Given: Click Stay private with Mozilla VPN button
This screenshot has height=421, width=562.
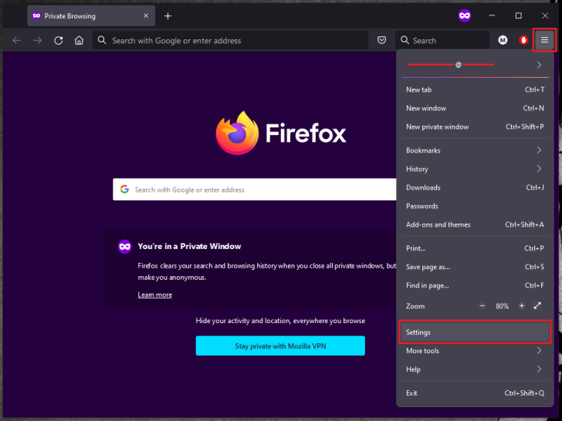Looking at the screenshot, I should click(x=280, y=345).
